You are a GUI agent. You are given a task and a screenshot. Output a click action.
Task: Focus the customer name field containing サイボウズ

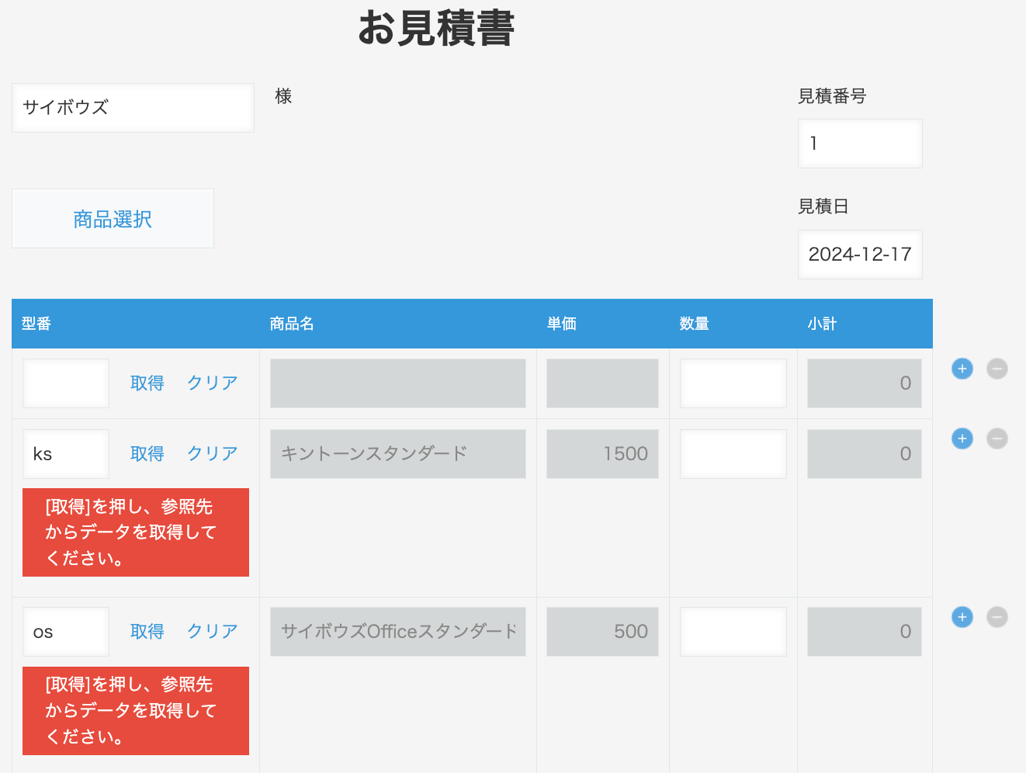pos(133,108)
